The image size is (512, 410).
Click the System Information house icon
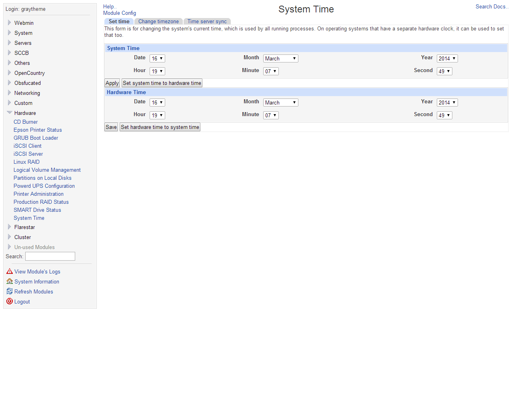(10, 281)
